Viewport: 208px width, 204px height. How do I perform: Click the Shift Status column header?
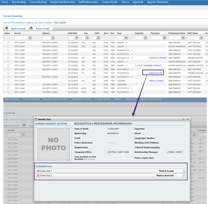tap(193, 33)
